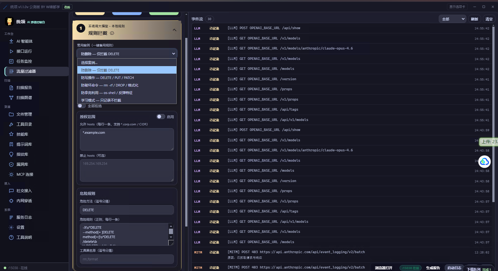Open 文件管理 folder icon
Image resolution: width=498 pixels, height=271 pixels.
(11, 114)
